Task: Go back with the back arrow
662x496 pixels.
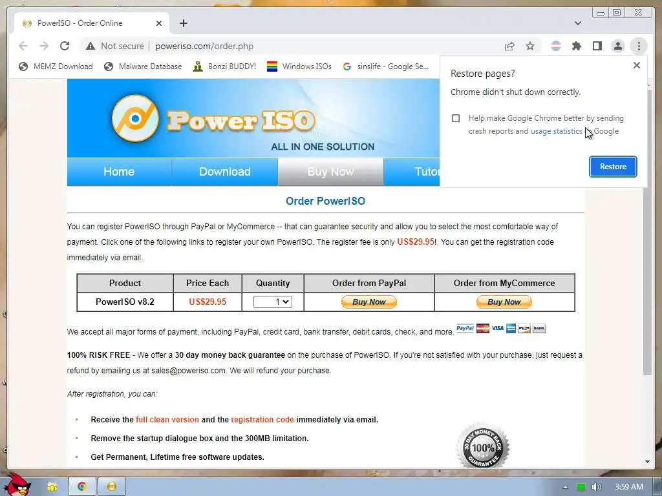Action: 23,46
